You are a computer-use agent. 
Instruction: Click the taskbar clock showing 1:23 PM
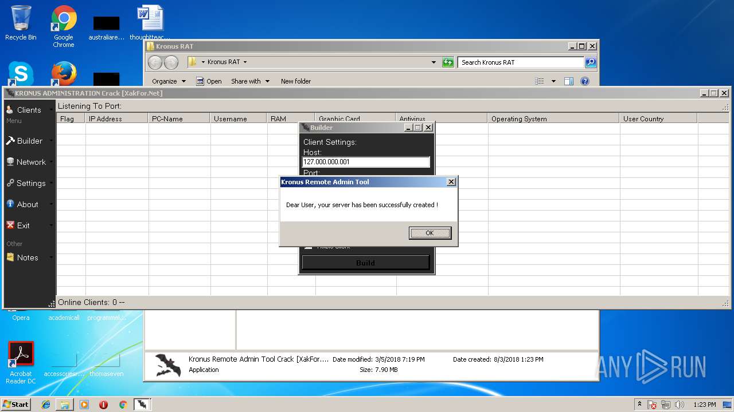[705, 405]
